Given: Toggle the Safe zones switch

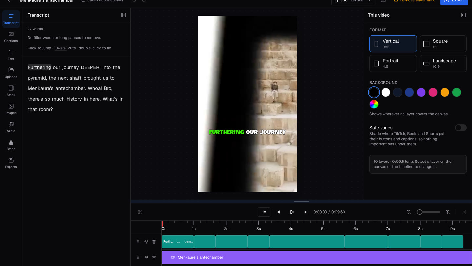Looking at the screenshot, I should point(461,128).
